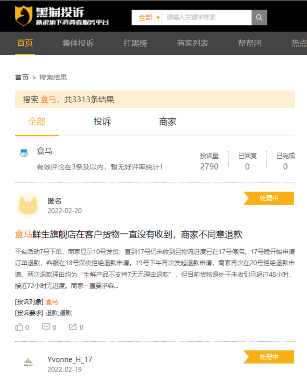Click the Hema merchant logo icon

coord(24,153)
